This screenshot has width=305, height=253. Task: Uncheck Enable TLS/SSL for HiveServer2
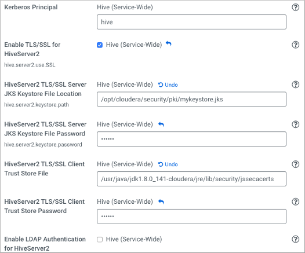click(x=100, y=45)
